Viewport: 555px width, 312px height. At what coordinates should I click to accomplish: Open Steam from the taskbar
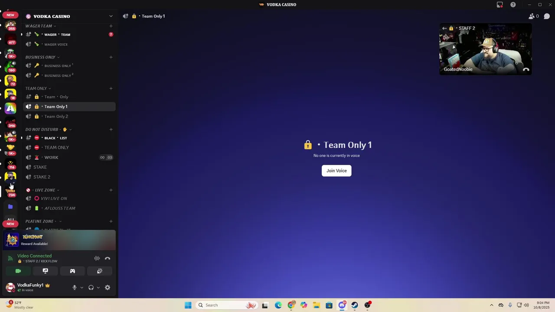[x=355, y=305]
